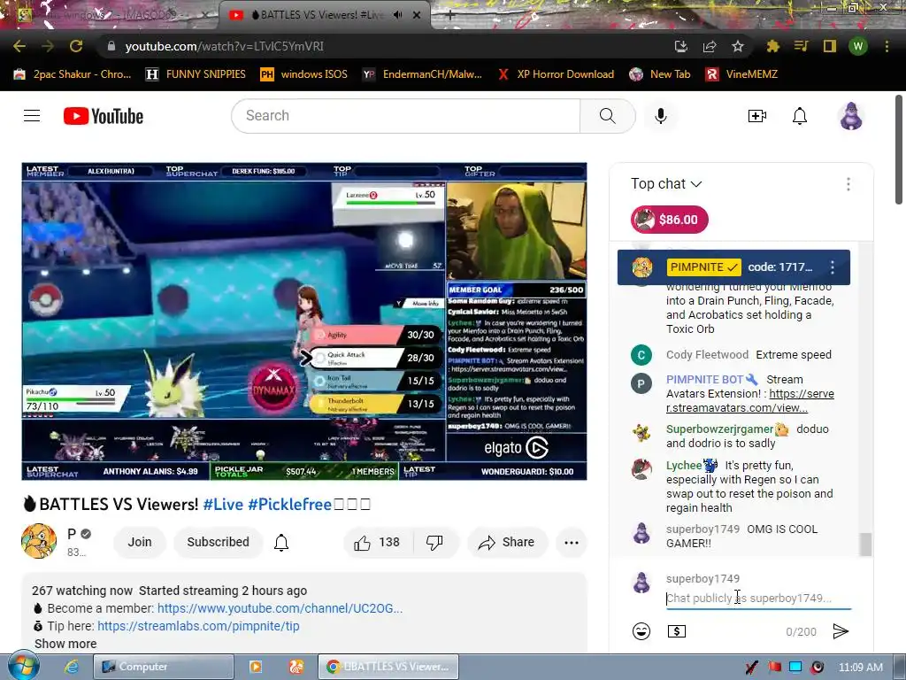Toggle channel notification bell beside Subscribed

pos(281,543)
